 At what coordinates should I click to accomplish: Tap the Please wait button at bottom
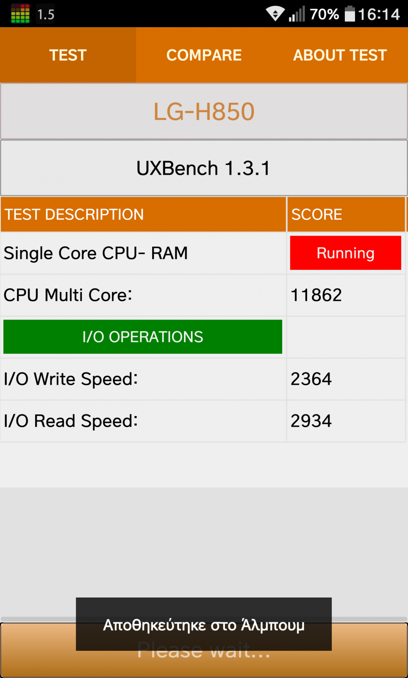(204, 650)
